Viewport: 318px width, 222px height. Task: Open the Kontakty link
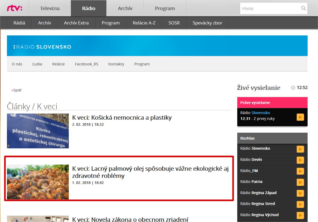[116, 64]
